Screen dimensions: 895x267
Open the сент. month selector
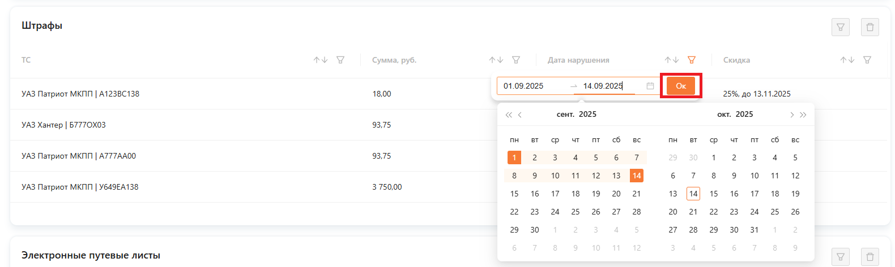(x=565, y=115)
